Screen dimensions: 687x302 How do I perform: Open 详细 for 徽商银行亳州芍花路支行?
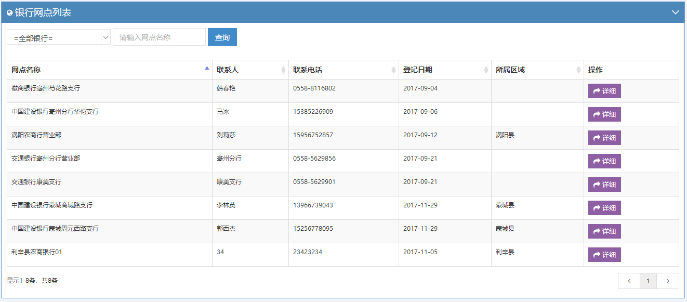pyautogui.click(x=604, y=91)
